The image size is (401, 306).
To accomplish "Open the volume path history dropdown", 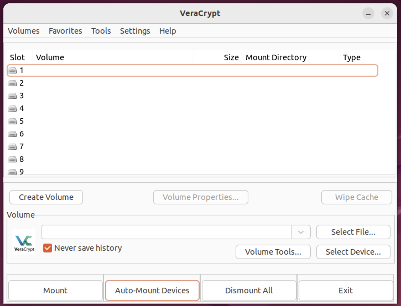I will (x=301, y=232).
